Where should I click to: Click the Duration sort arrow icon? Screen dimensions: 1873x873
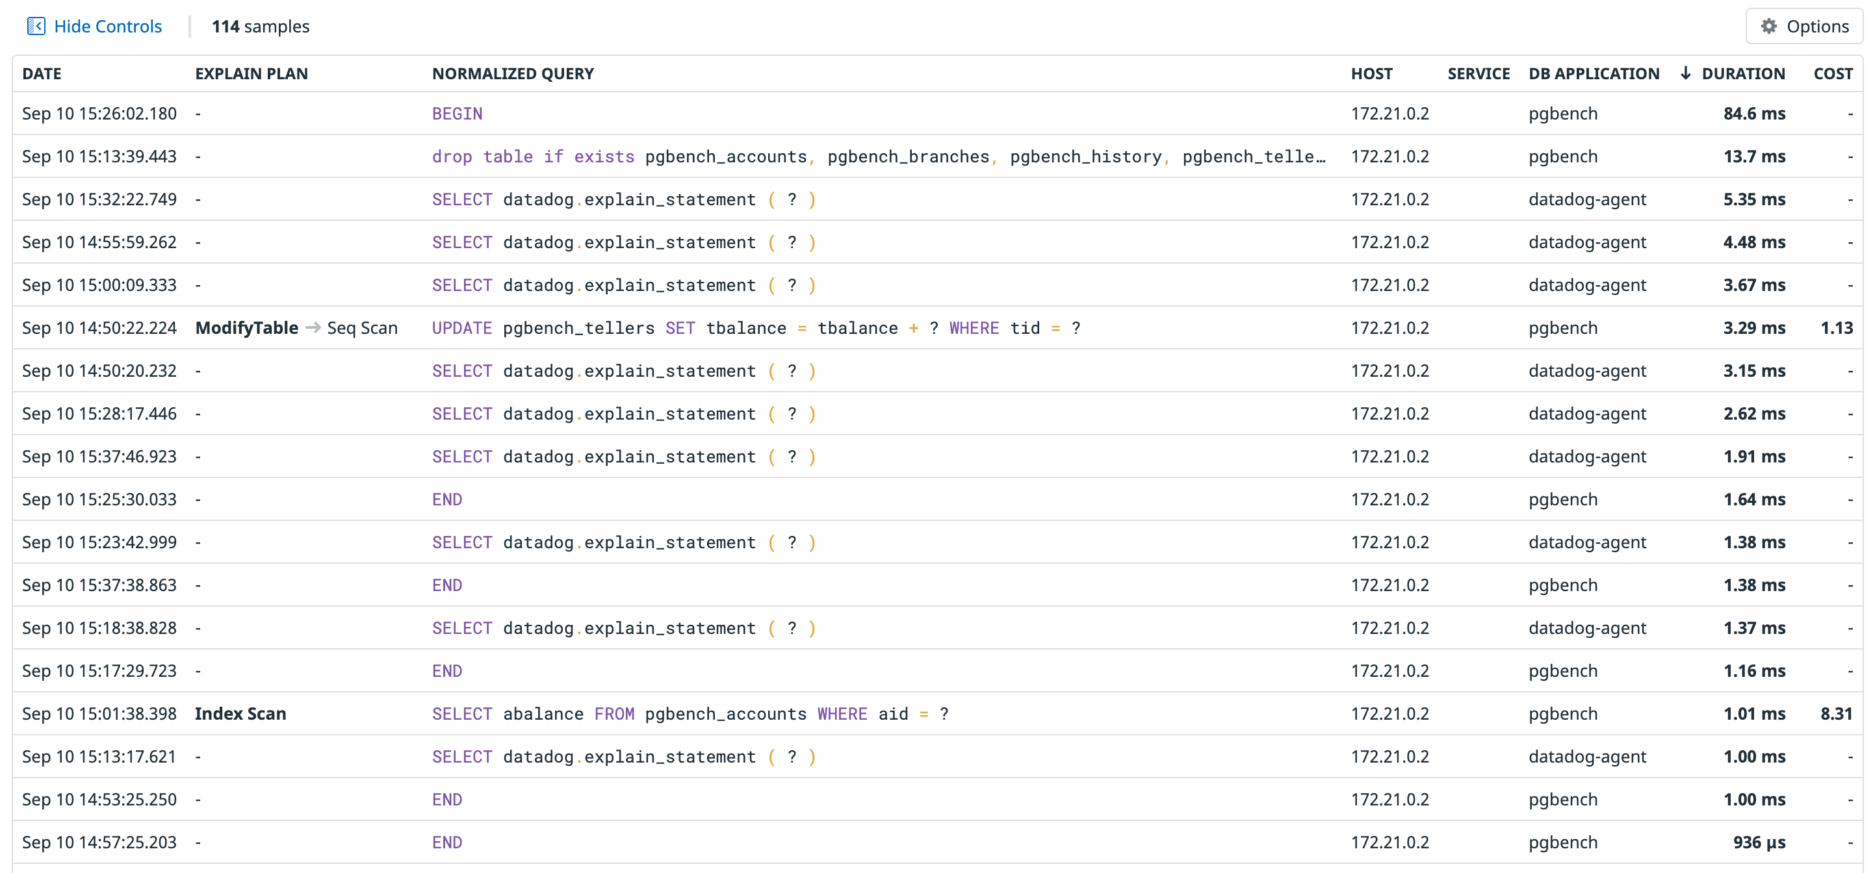(x=1685, y=73)
